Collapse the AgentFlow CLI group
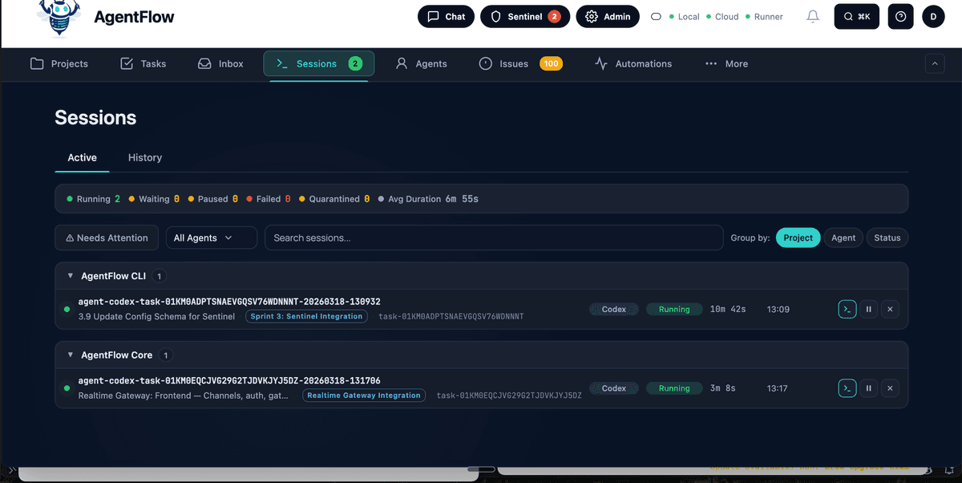962x483 pixels. tap(71, 276)
